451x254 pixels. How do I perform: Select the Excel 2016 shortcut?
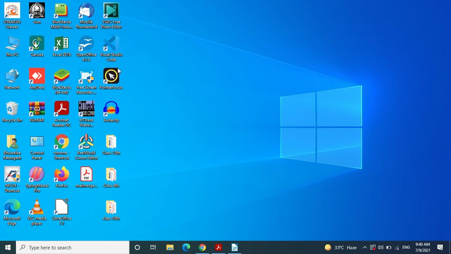62,46
